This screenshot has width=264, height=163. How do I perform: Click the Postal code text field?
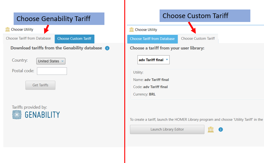(x=52, y=71)
